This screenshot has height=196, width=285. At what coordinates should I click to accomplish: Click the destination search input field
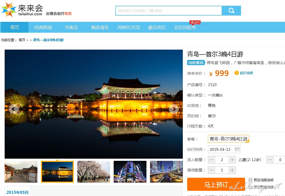coord(168,11)
